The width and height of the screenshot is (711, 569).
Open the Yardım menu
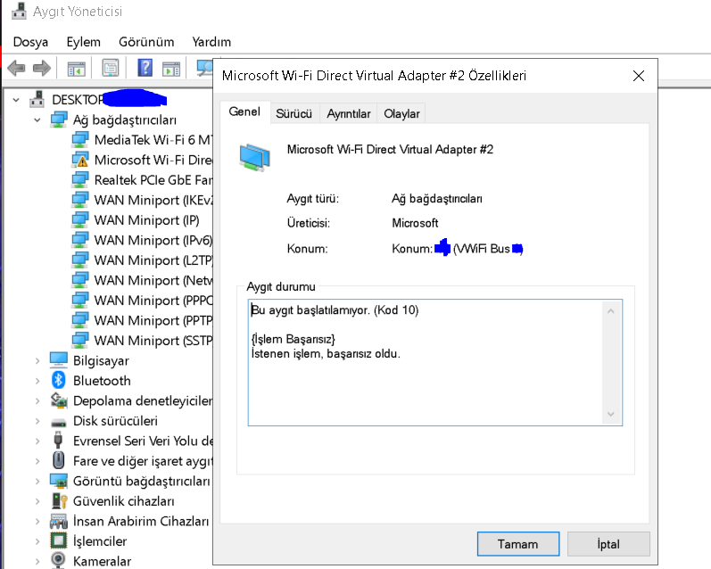tap(211, 42)
